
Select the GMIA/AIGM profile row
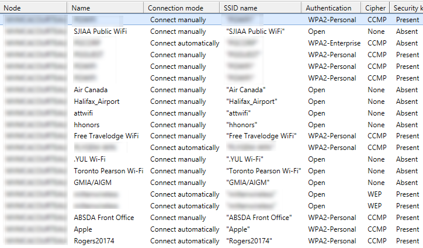tap(211, 183)
